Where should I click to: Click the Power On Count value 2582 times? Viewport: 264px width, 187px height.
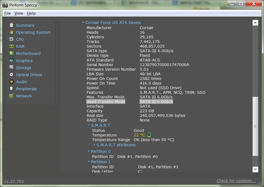150,79
